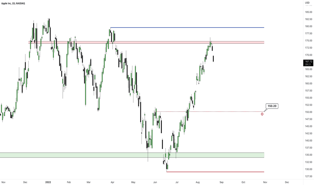Click the 135.00 price axis label
Screen dimensions: 314x185
(x=309, y=155)
